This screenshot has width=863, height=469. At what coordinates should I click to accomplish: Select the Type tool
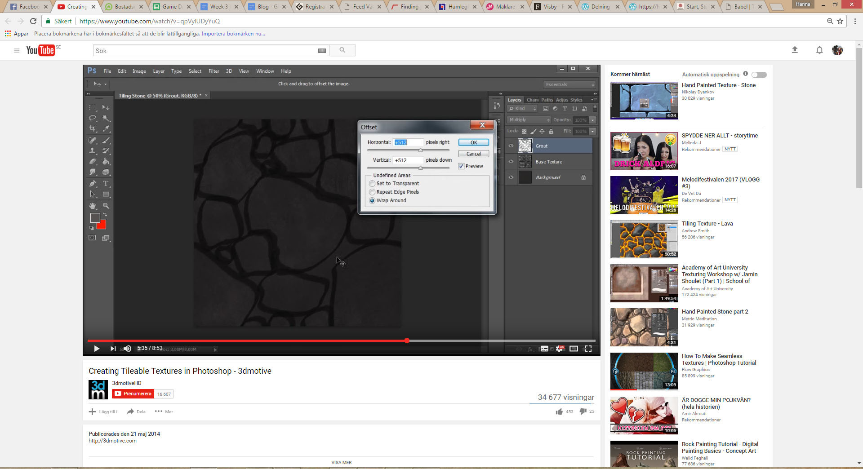coord(105,184)
